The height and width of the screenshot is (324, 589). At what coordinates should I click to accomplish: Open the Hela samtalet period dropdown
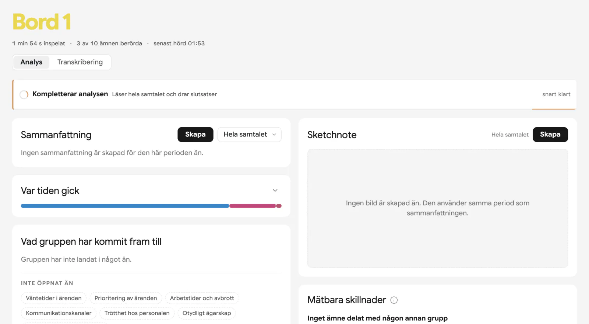point(250,135)
